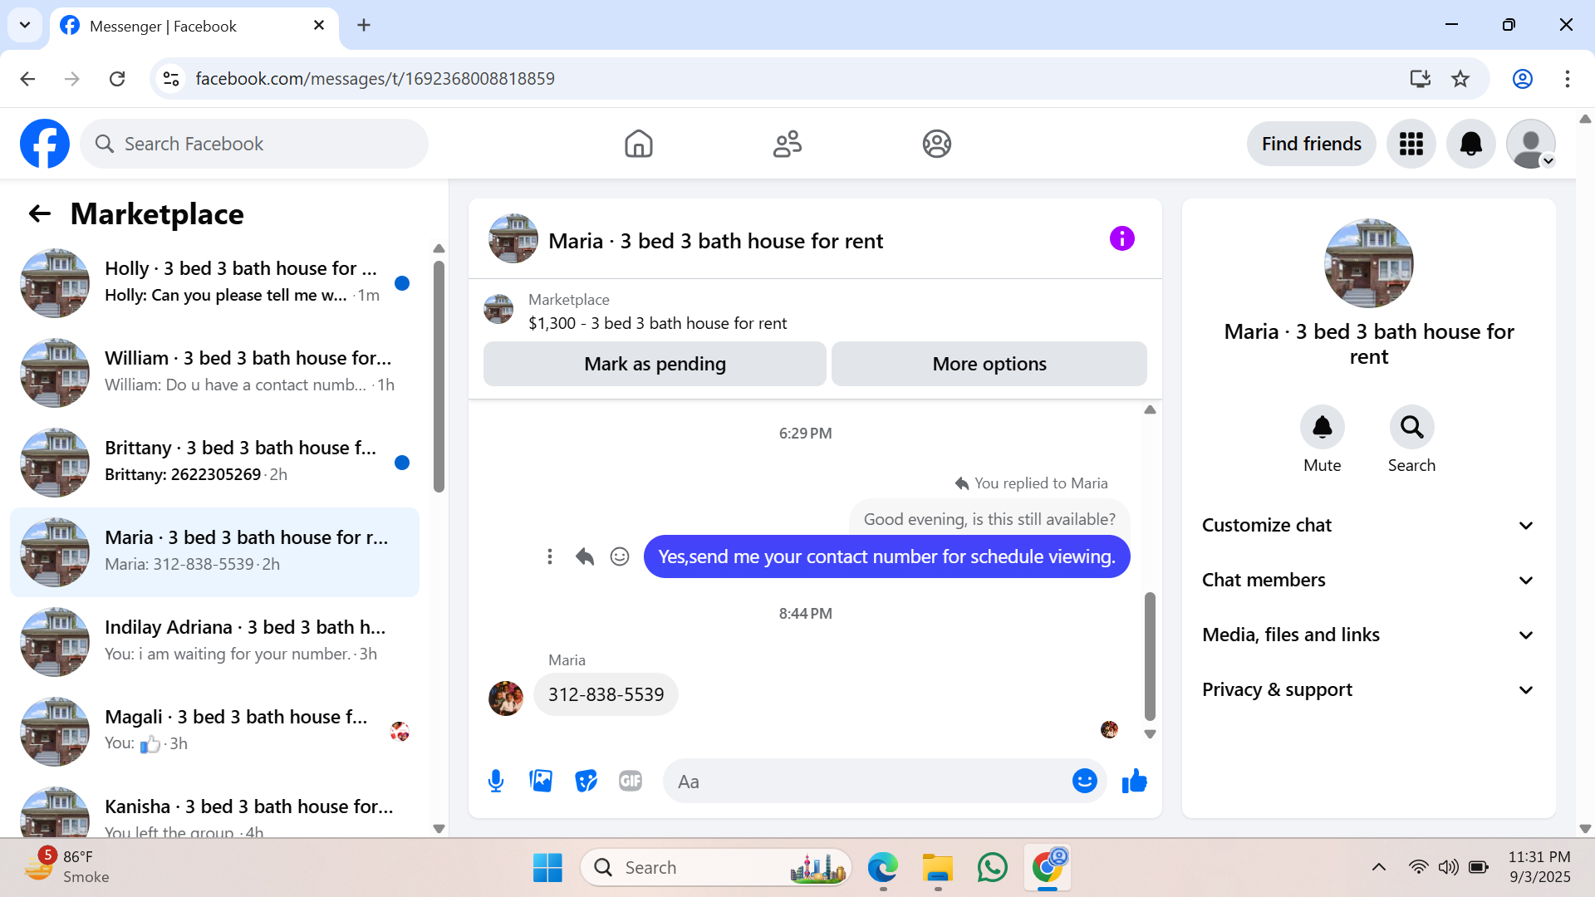Open Chrome profile icon
Viewport: 1595px width, 897px height.
coord(1522,79)
